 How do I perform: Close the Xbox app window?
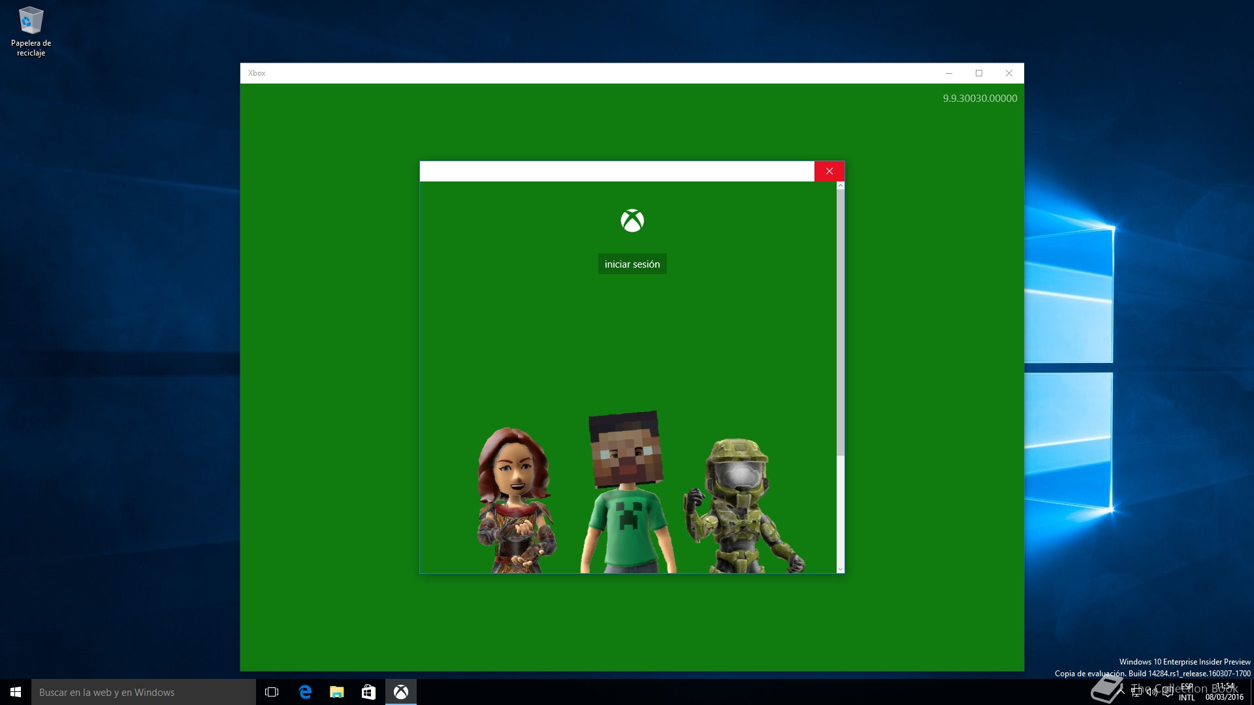click(x=1009, y=73)
